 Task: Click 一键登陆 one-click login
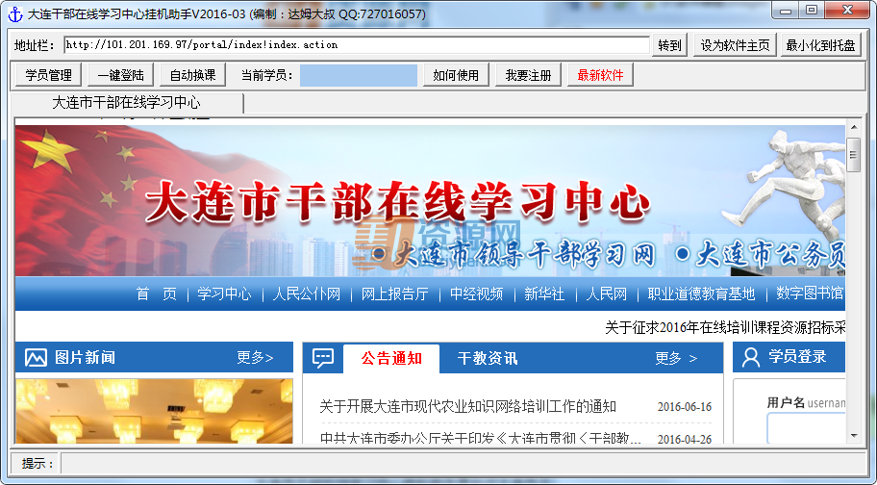coord(121,75)
